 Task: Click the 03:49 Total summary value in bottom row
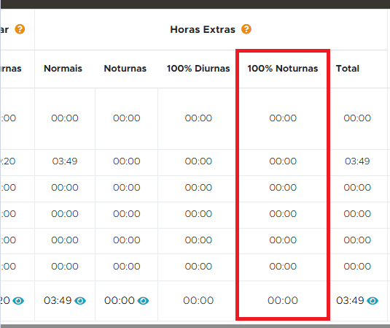tap(350, 300)
